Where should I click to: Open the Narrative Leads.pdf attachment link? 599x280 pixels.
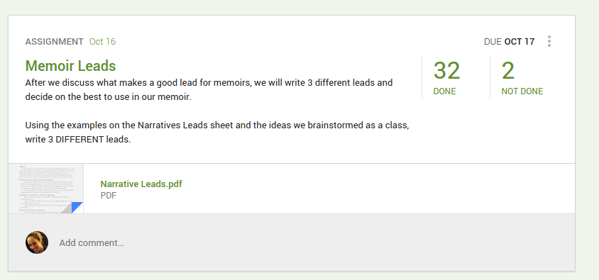coord(141,184)
